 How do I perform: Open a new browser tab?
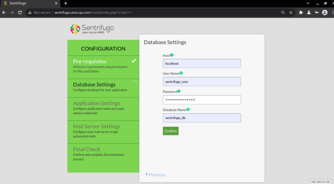click(x=66, y=3)
